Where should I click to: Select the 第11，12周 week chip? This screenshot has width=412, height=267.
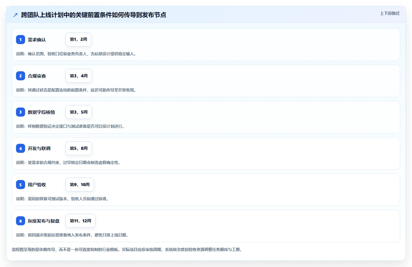pos(80,221)
